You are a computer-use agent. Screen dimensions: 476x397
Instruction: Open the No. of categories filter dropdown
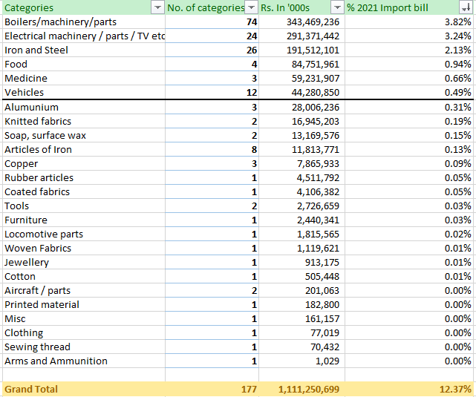(251, 8)
